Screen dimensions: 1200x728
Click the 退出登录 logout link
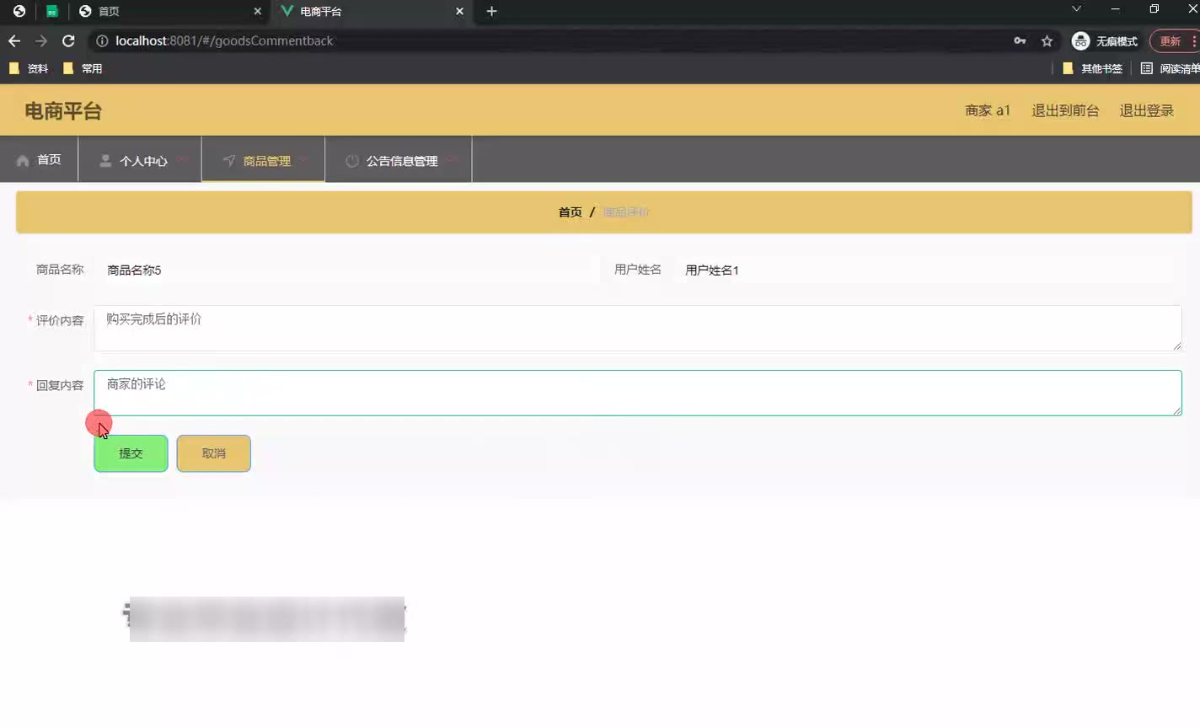[1146, 110]
